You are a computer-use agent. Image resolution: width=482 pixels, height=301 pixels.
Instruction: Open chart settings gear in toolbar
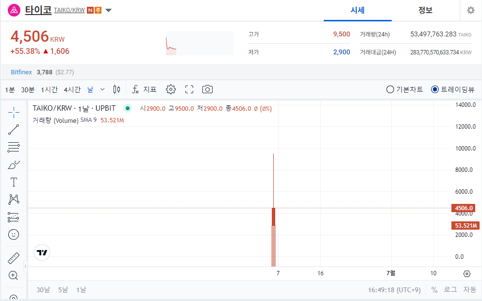pos(170,89)
